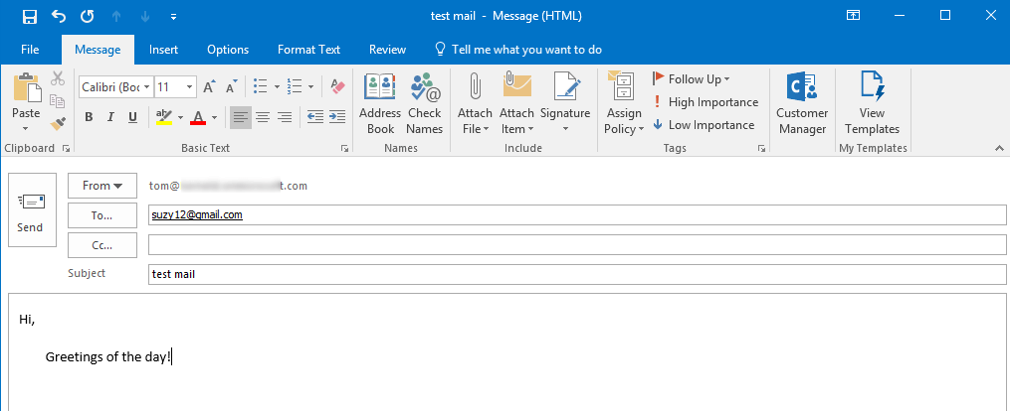Save the message using the floppy icon
The image size is (1010, 411).
30,16
